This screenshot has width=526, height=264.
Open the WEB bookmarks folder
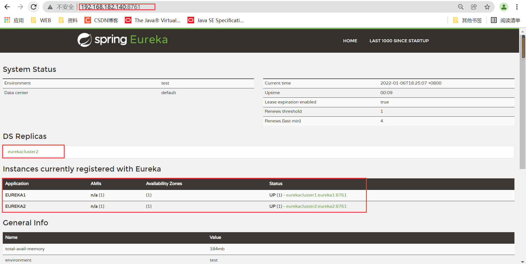tap(41, 20)
